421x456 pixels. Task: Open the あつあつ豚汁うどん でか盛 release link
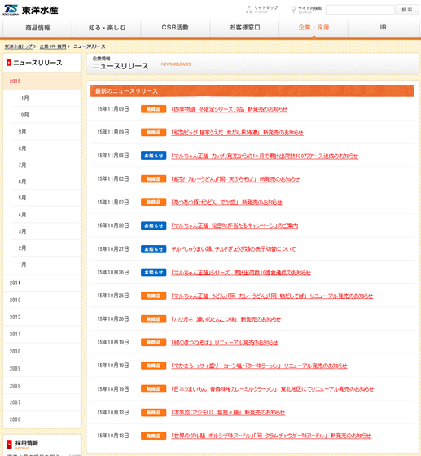tap(226, 203)
